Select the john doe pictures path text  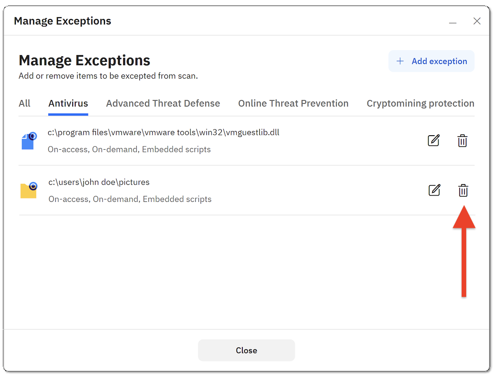click(99, 182)
